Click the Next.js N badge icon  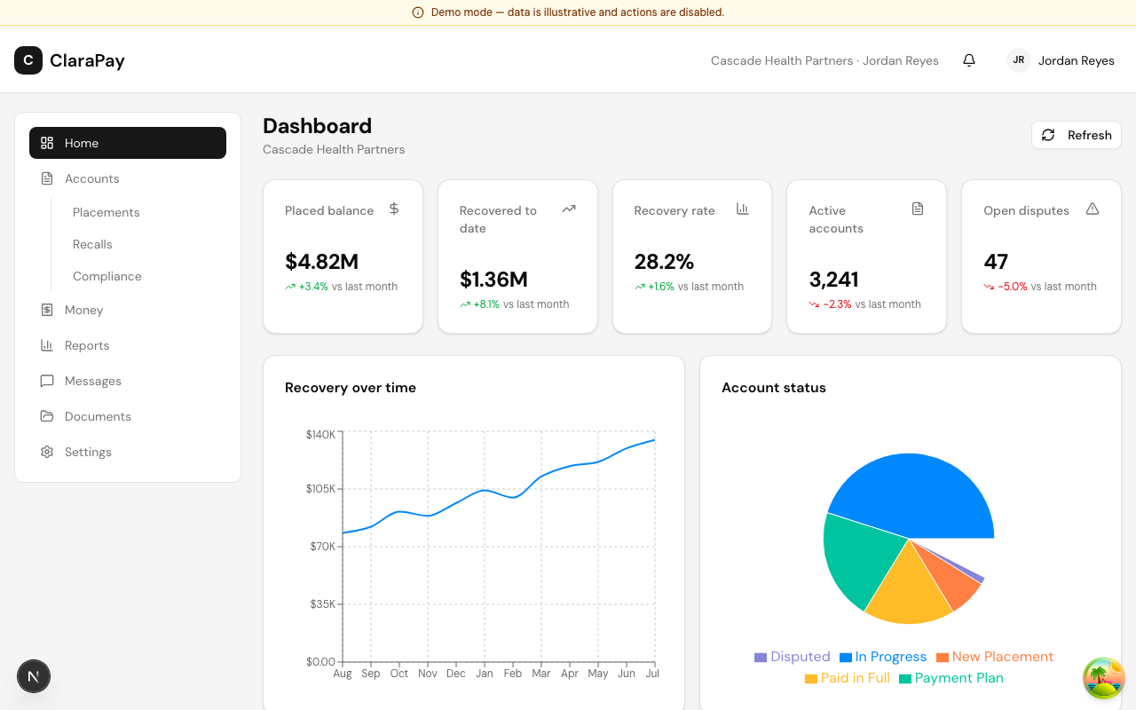34,676
